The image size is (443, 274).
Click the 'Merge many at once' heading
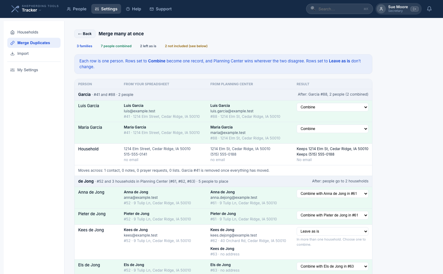pos(121,34)
